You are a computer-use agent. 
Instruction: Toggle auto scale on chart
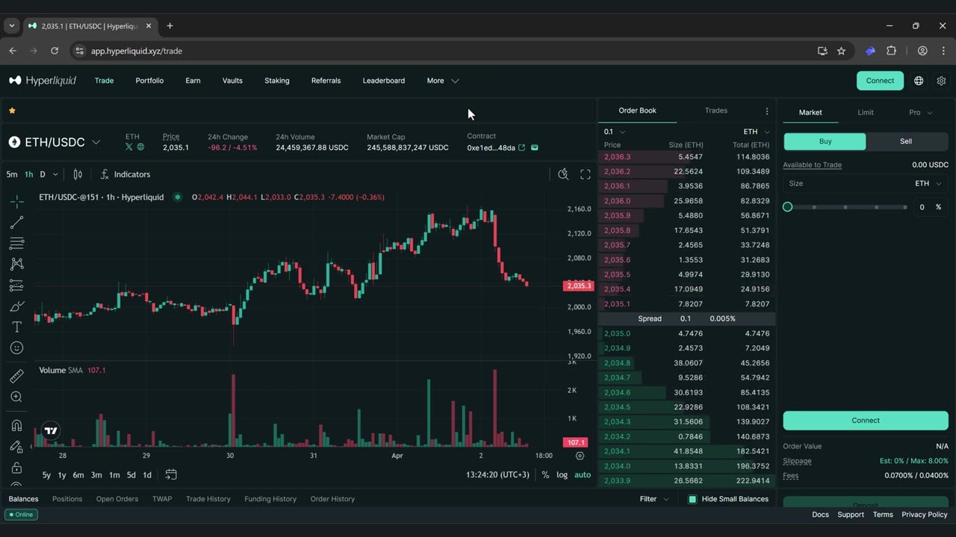point(583,474)
